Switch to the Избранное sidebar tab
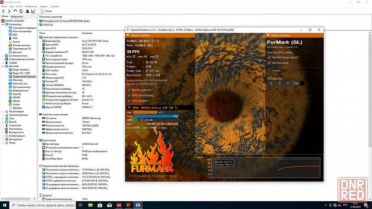 17,17
